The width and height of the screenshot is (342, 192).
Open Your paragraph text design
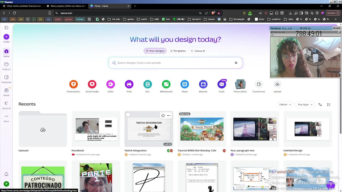point(255,130)
